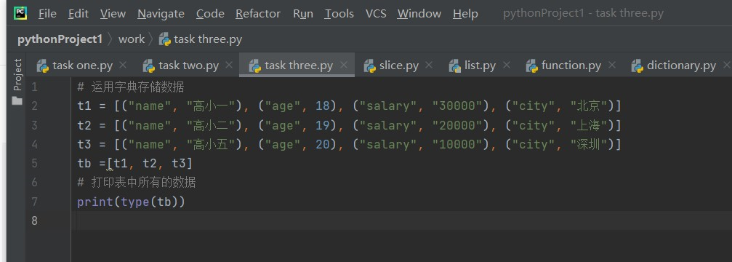Viewport: 732px width, 262px height.
Task: Click the comment '# 运用字典存储数据'
Action: click(131, 87)
